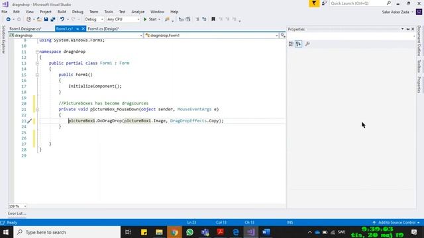The height and width of the screenshot is (238, 424).
Task: Open Chrome from the taskbar
Action: [x=174, y=232]
